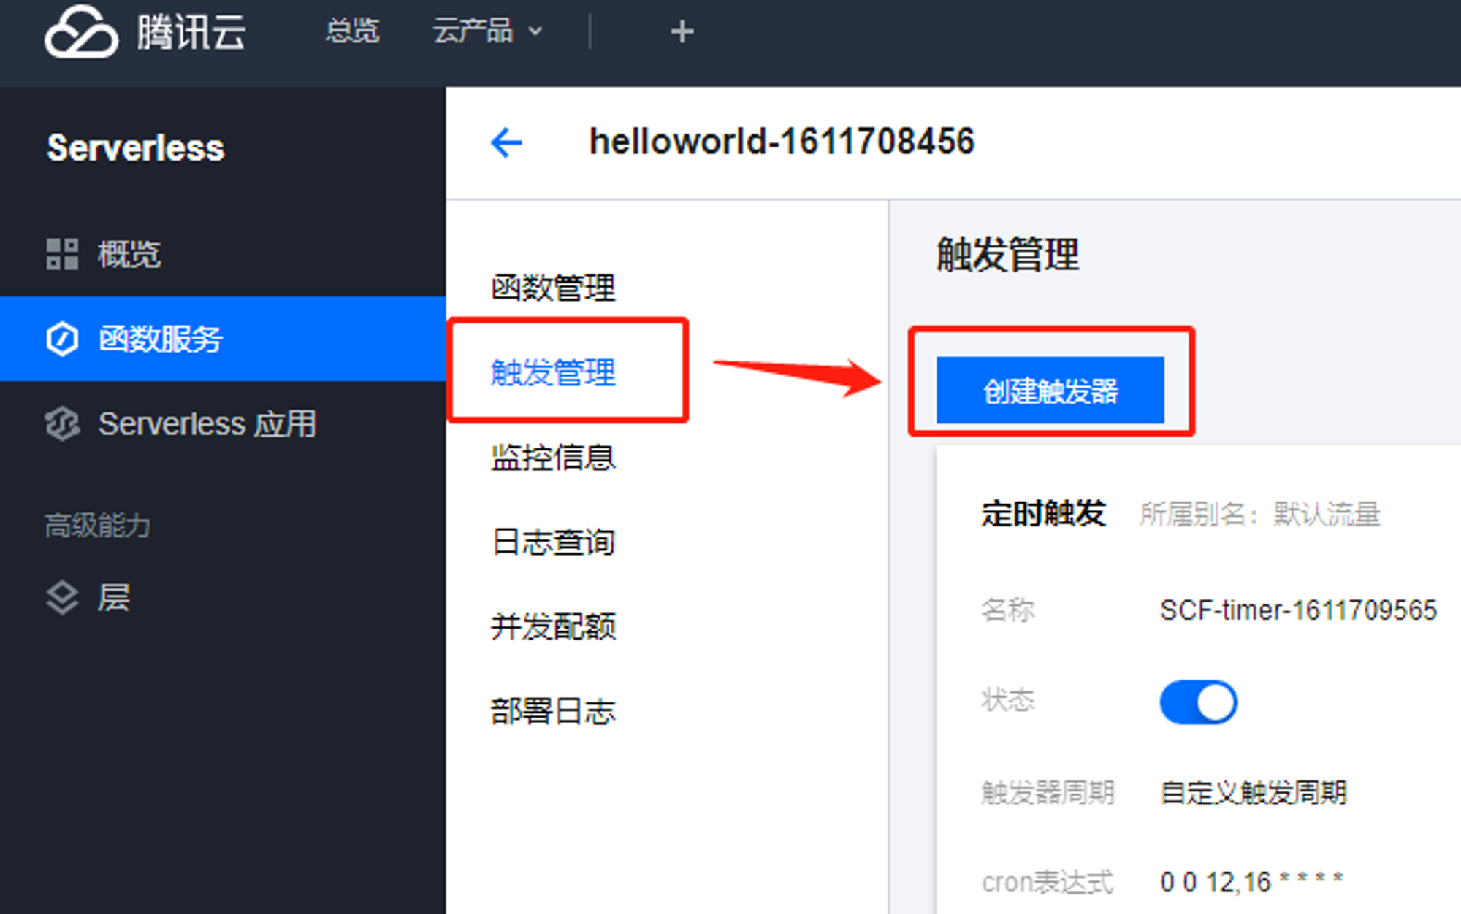Click the 状态 field label
Image resolution: width=1461 pixels, height=914 pixels.
1008,699
